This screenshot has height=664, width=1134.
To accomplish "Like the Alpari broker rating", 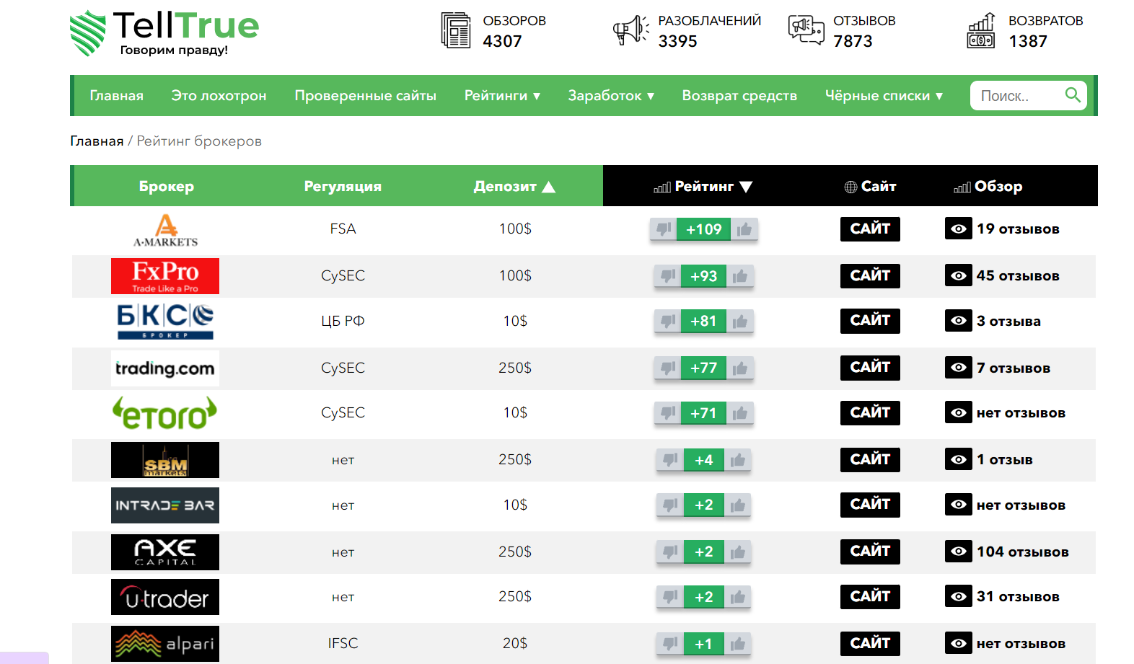I will (737, 644).
